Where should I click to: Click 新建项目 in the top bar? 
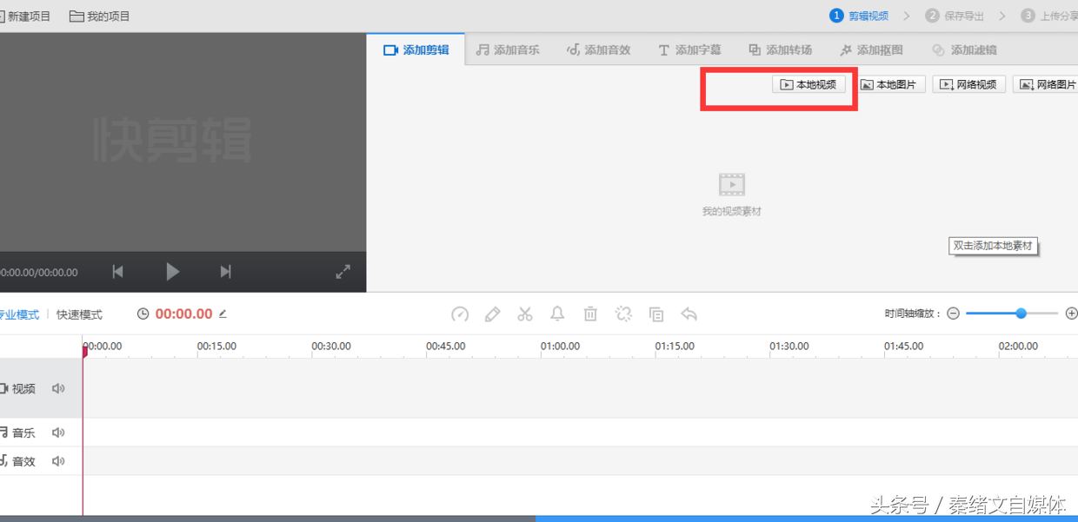tap(26, 15)
